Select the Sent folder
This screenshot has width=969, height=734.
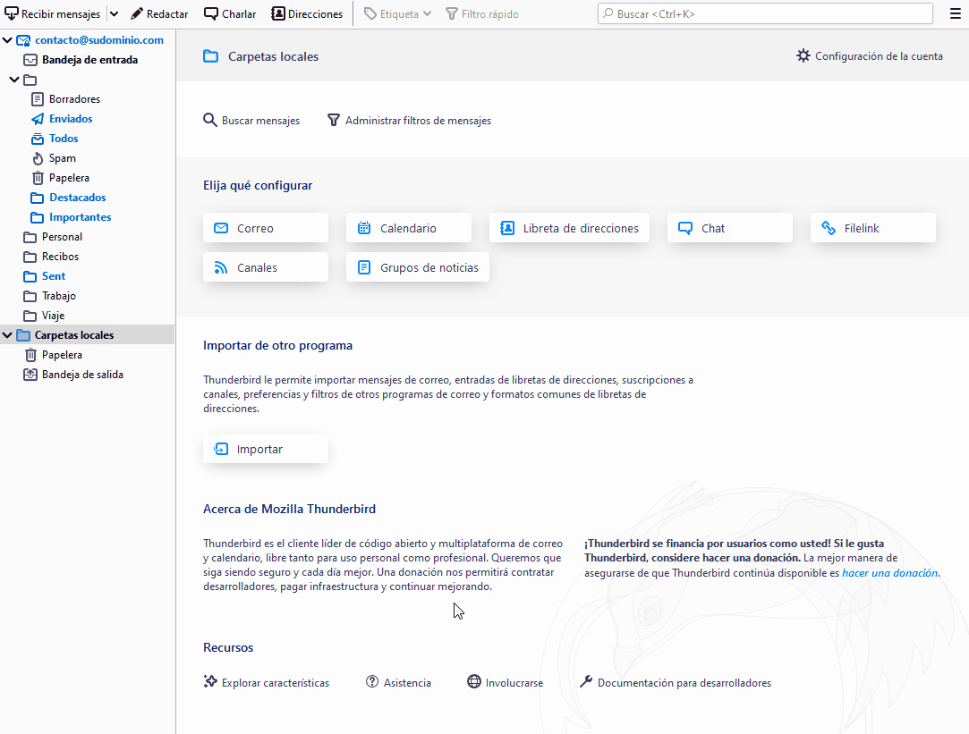click(x=54, y=276)
